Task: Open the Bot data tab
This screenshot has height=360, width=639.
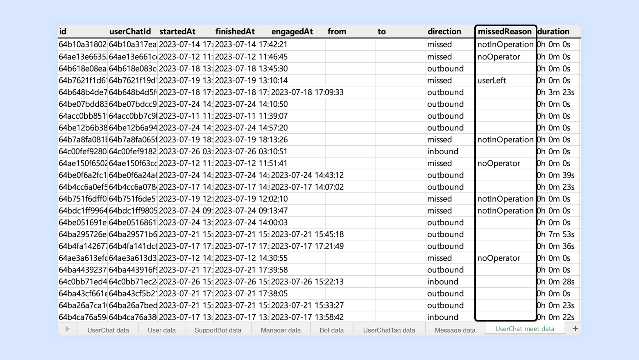Action: click(332, 330)
